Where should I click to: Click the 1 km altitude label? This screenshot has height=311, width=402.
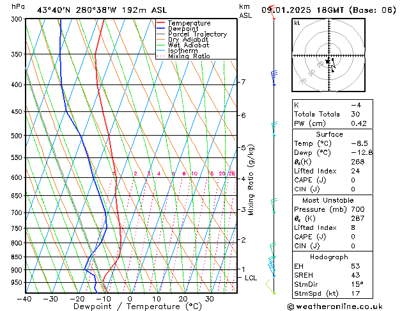[x=243, y=269]
